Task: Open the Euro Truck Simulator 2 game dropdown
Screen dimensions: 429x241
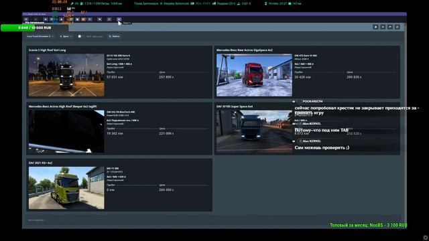Action: [40, 36]
